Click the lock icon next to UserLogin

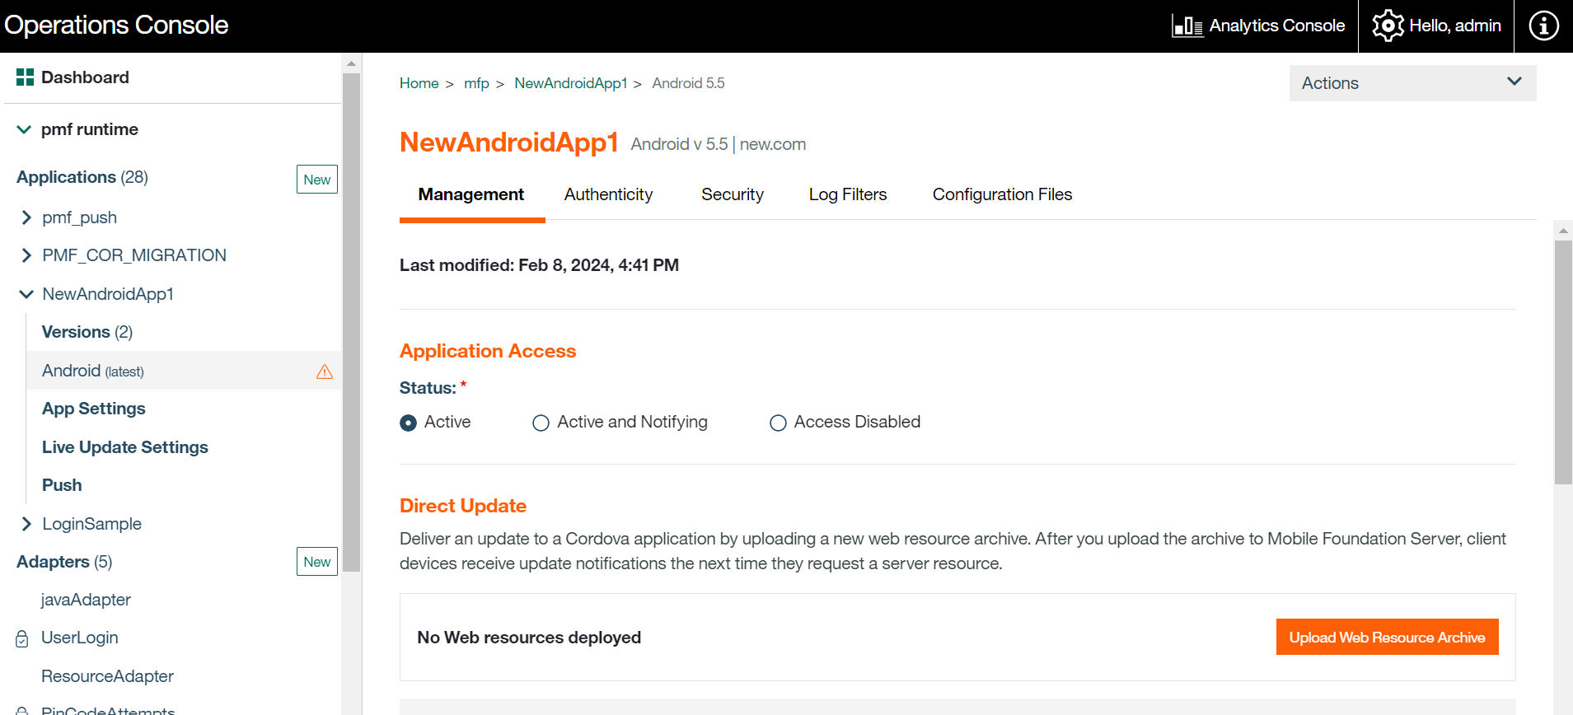click(22, 638)
